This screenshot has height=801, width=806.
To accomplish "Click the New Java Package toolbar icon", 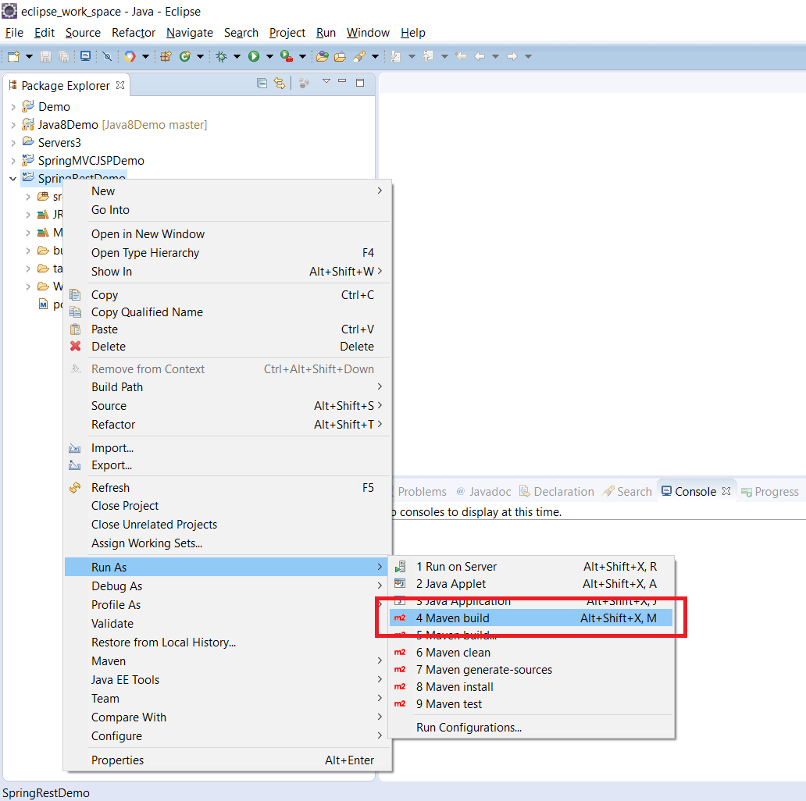I will point(166,56).
